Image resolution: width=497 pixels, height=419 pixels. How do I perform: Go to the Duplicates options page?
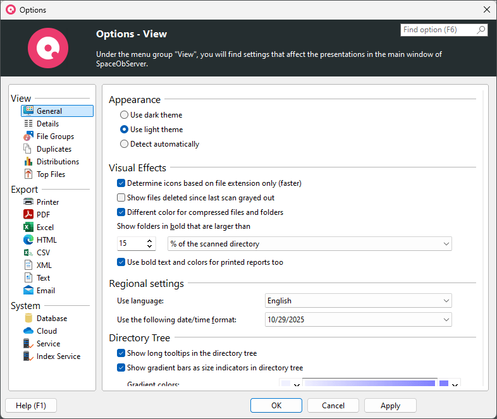[54, 149]
